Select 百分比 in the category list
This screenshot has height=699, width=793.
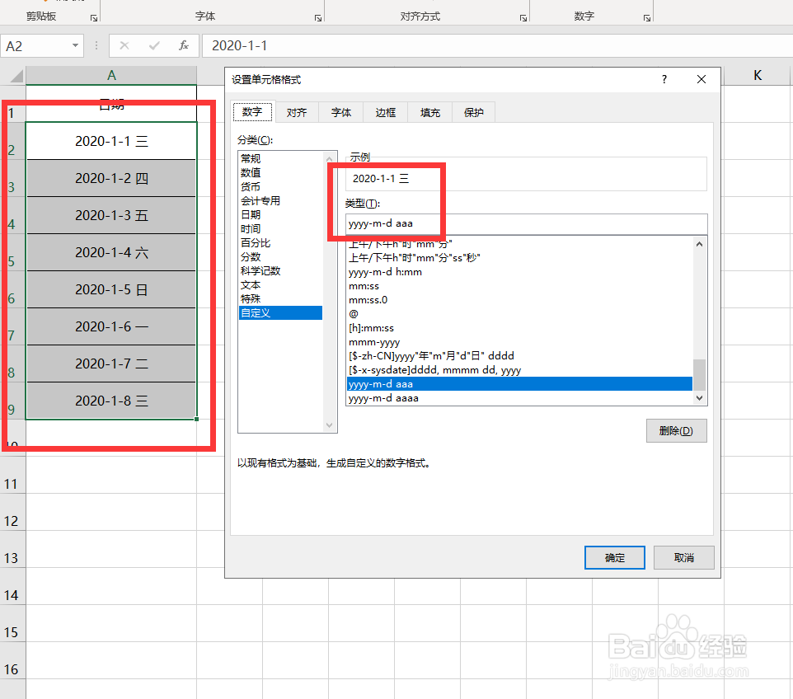pyautogui.click(x=281, y=243)
